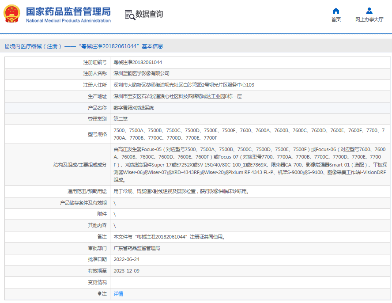The width and height of the screenshot is (392, 303).
Task: Select approval date 2022-06-24
Action: pyautogui.click(x=127, y=259)
